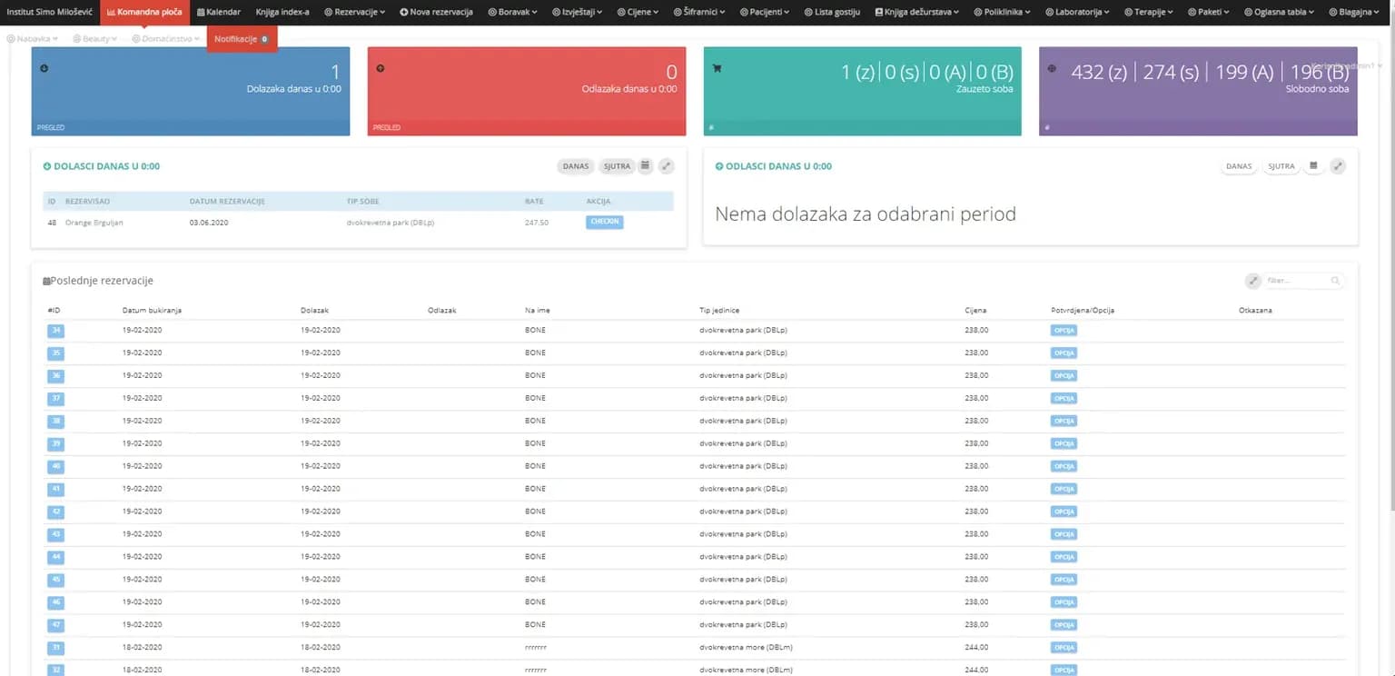The width and height of the screenshot is (1395, 676).
Task: Open calendar picker icon in Dolasci danas panel
Action: (x=645, y=166)
